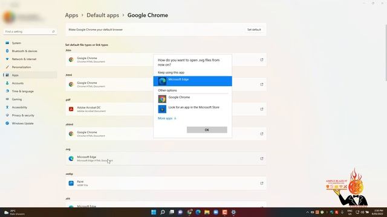Open Accounts settings
Image resolution: width=387 pixels, height=217 pixels.
coord(30,83)
